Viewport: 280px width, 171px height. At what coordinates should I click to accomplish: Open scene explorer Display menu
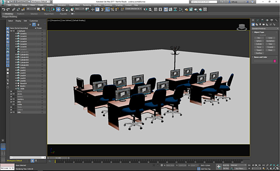(x=18, y=21)
